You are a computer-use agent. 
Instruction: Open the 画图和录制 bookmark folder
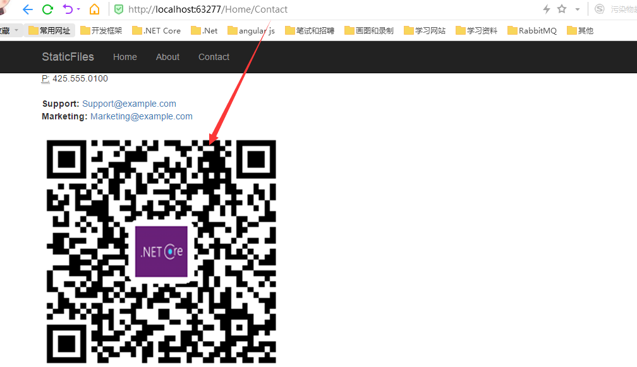click(369, 30)
